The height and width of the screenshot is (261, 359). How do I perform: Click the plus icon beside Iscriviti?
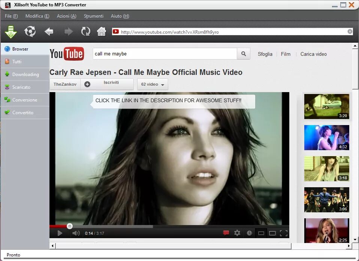[x=87, y=84]
